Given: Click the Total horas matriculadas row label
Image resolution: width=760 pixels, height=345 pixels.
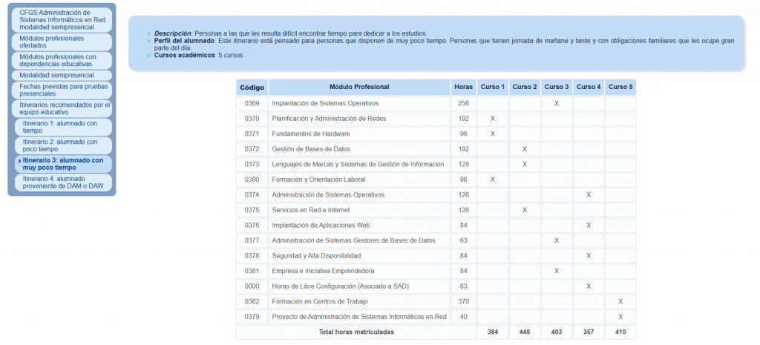Looking at the screenshot, I should pos(356,332).
